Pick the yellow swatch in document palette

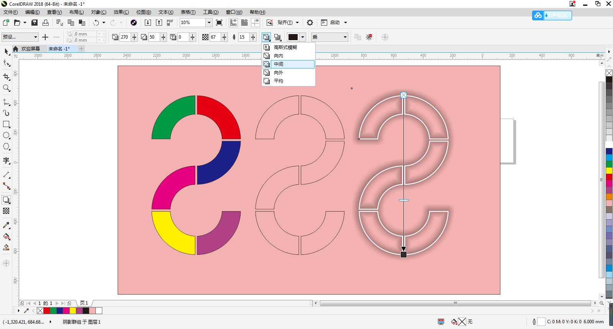72,311
